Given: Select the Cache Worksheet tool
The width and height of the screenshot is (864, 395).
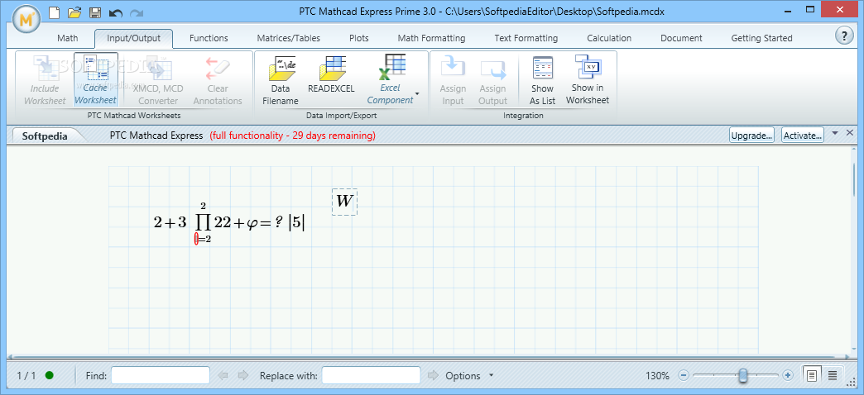Looking at the screenshot, I should (x=96, y=80).
